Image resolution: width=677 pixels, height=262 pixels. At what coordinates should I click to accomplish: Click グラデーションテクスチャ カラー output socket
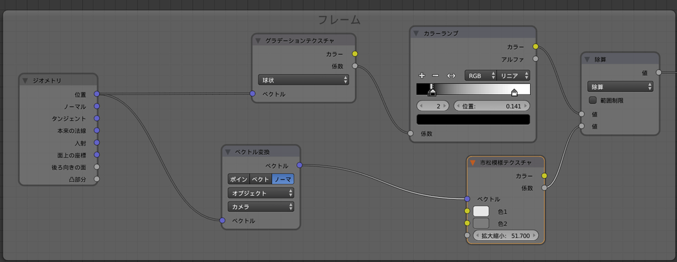pos(355,54)
